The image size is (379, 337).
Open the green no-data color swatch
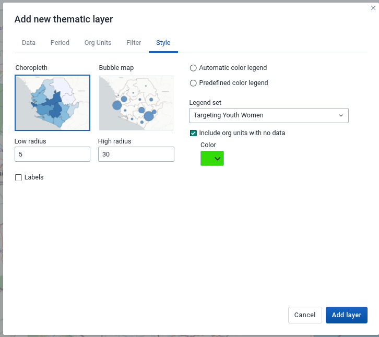pyautogui.click(x=208, y=159)
